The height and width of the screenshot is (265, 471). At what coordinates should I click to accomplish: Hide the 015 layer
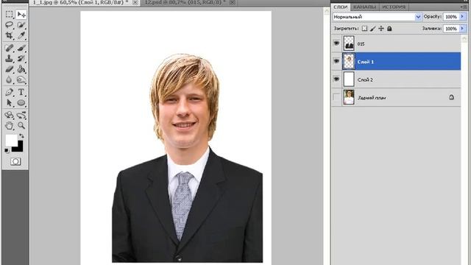[336, 43]
